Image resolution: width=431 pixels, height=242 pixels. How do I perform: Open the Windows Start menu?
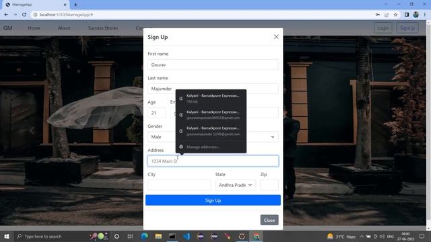(6, 236)
